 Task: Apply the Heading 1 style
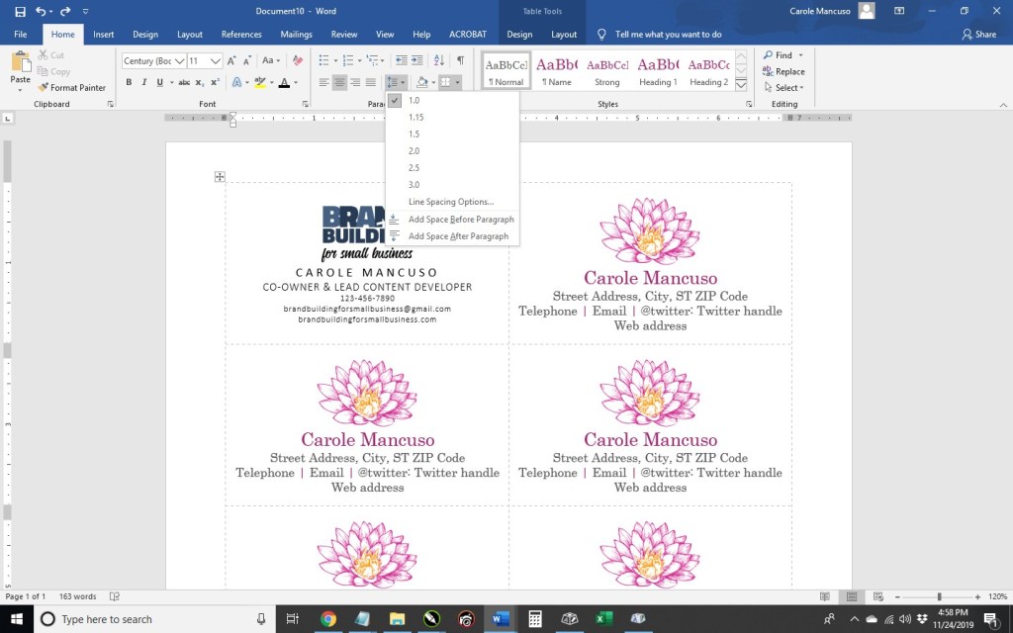point(657,70)
